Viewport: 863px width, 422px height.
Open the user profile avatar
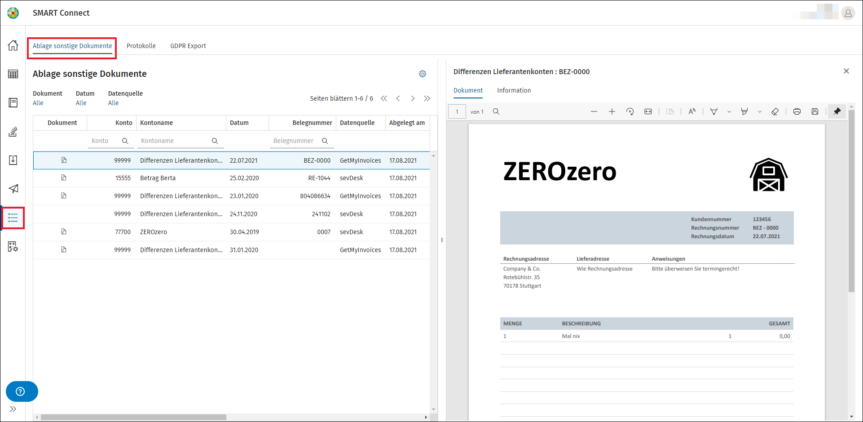848,13
